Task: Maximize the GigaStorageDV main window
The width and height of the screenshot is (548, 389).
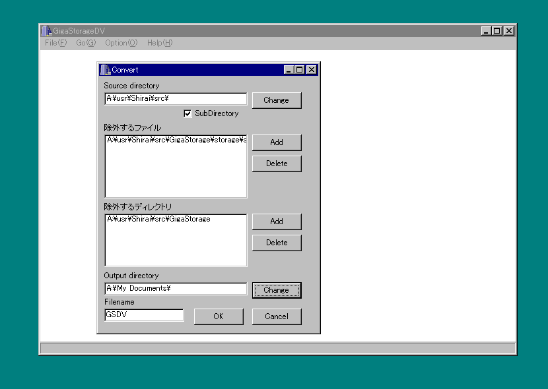Action: pyautogui.click(x=497, y=31)
